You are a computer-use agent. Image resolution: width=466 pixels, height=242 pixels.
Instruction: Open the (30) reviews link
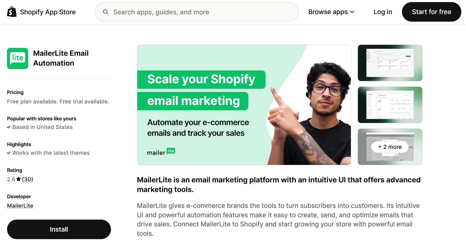point(27,179)
